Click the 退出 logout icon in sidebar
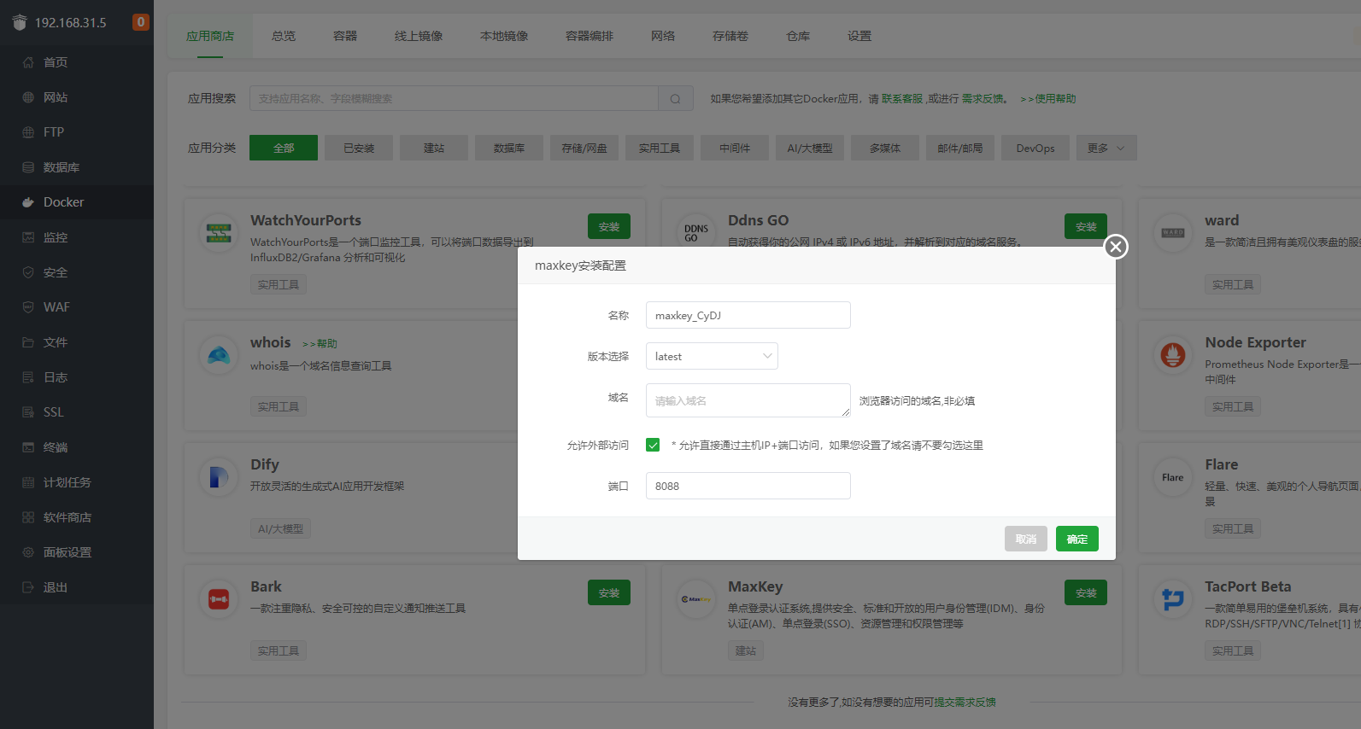This screenshot has width=1361, height=729. (28, 587)
